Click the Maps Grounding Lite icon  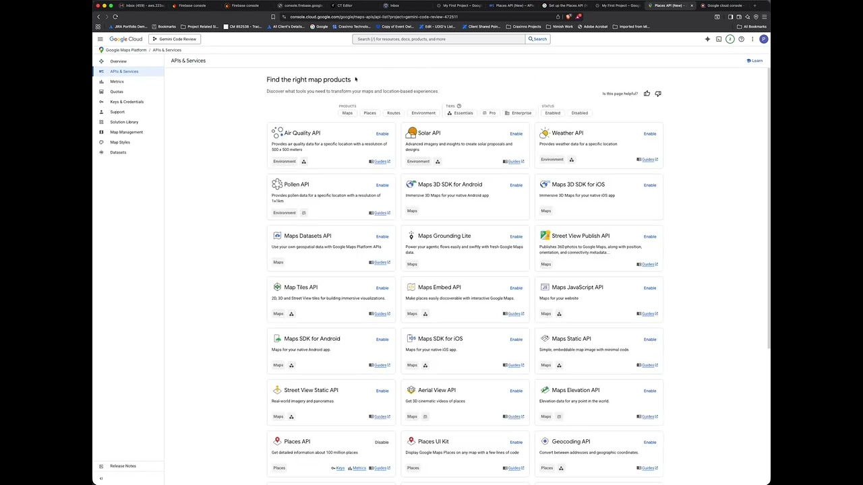tap(411, 235)
